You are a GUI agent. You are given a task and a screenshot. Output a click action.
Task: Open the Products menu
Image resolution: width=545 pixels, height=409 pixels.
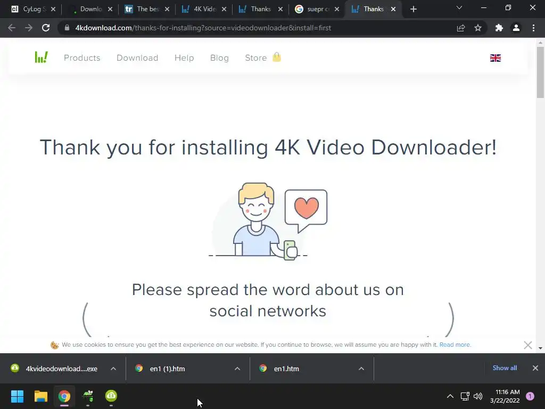click(x=82, y=58)
